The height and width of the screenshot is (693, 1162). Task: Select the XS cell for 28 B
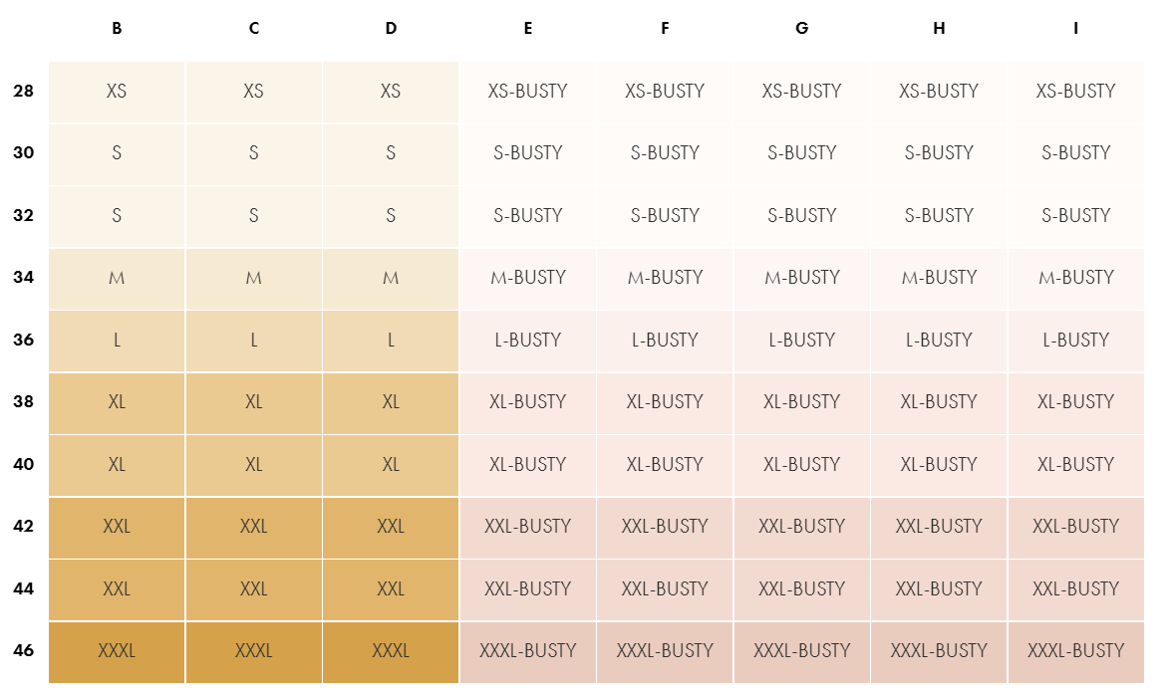[117, 91]
